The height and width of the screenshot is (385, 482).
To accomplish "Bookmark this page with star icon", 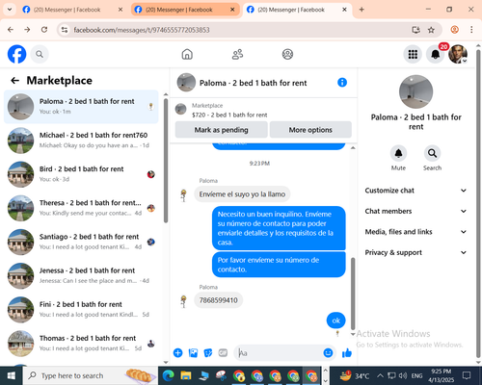I will (x=431, y=30).
